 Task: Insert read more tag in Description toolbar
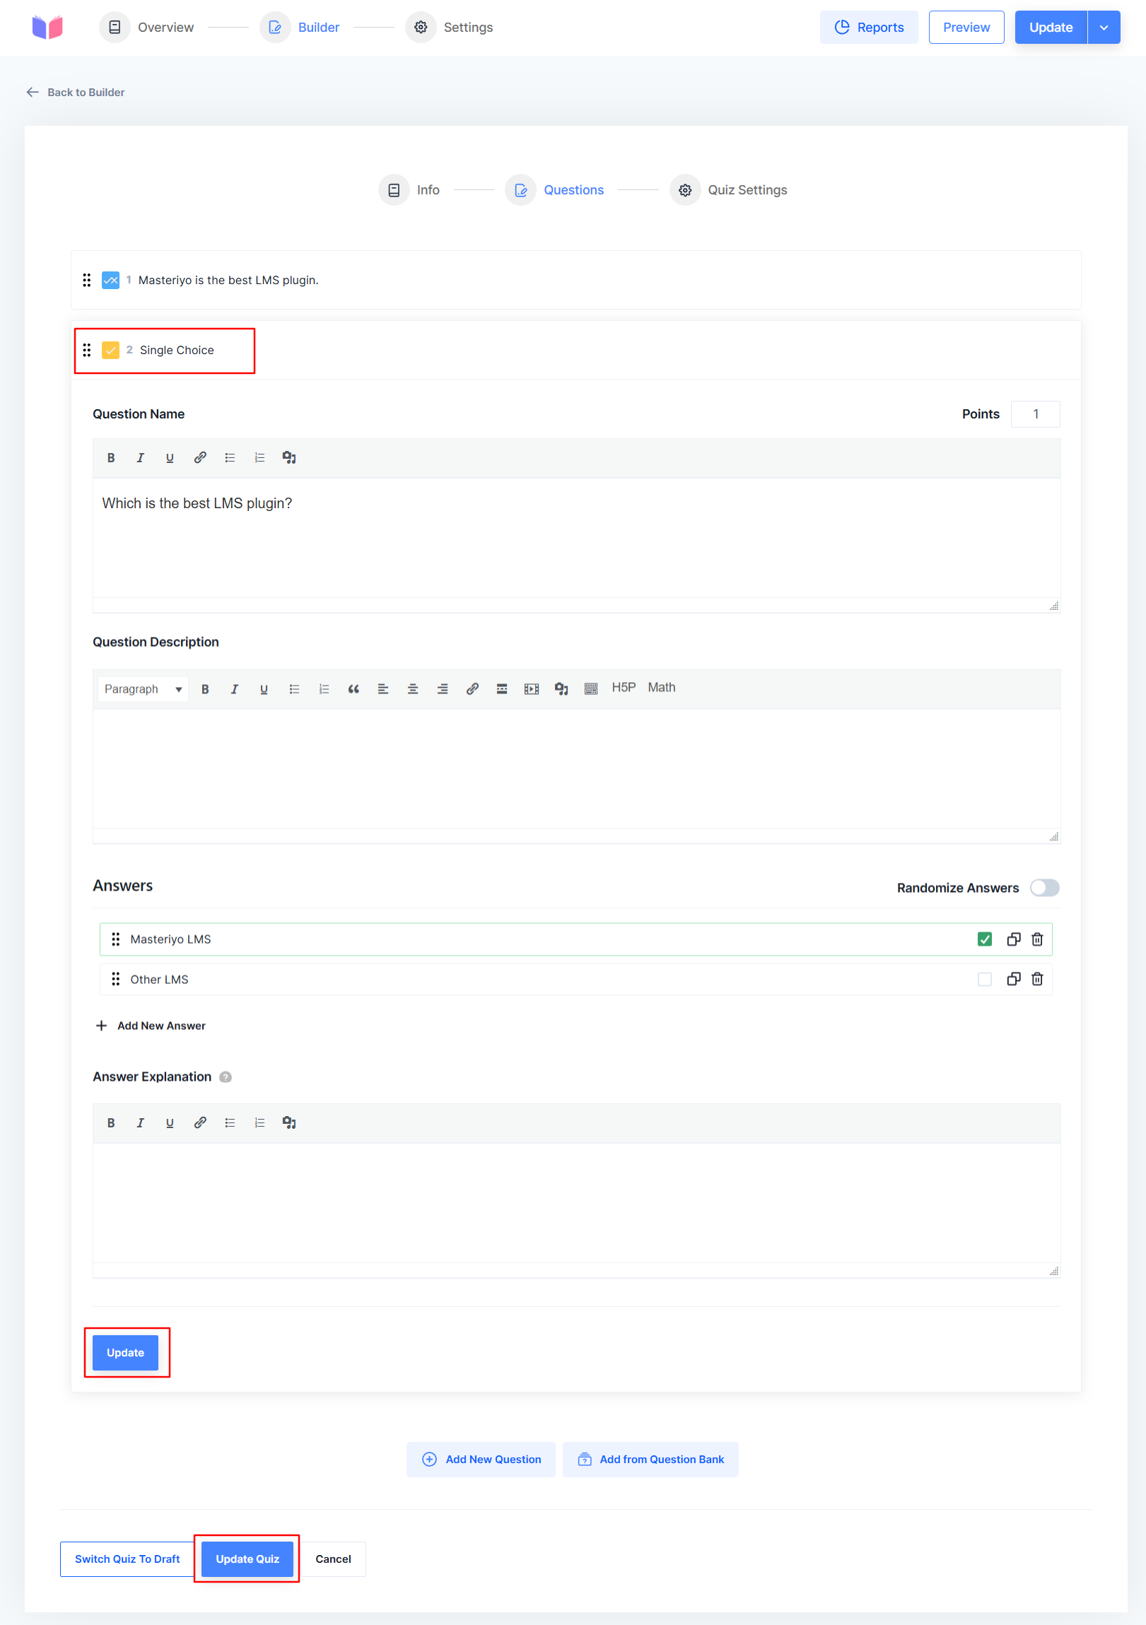(x=502, y=688)
